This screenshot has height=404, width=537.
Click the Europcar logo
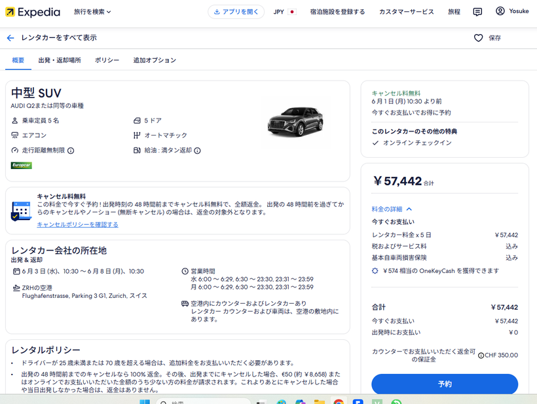pyautogui.click(x=21, y=166)
